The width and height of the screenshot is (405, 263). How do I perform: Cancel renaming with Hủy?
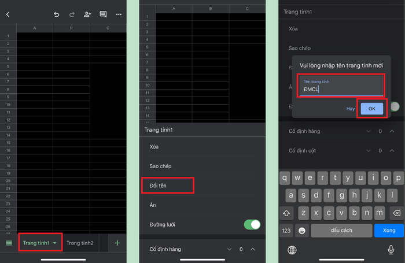[350, 109]
